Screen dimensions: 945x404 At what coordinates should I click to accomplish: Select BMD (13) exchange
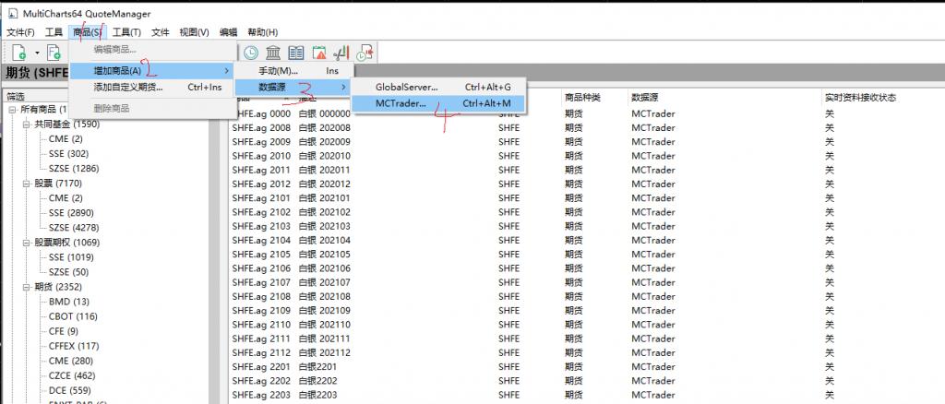pos(68,302)
